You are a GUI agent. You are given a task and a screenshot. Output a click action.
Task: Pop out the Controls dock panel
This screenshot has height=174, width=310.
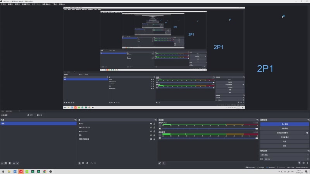308,120
